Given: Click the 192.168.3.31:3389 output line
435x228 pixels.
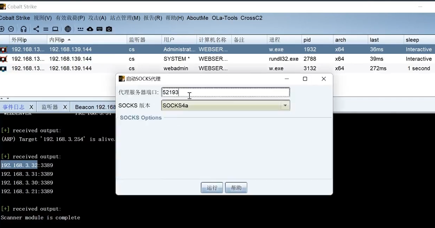Looking at the screenshot, I should [27, 174].
